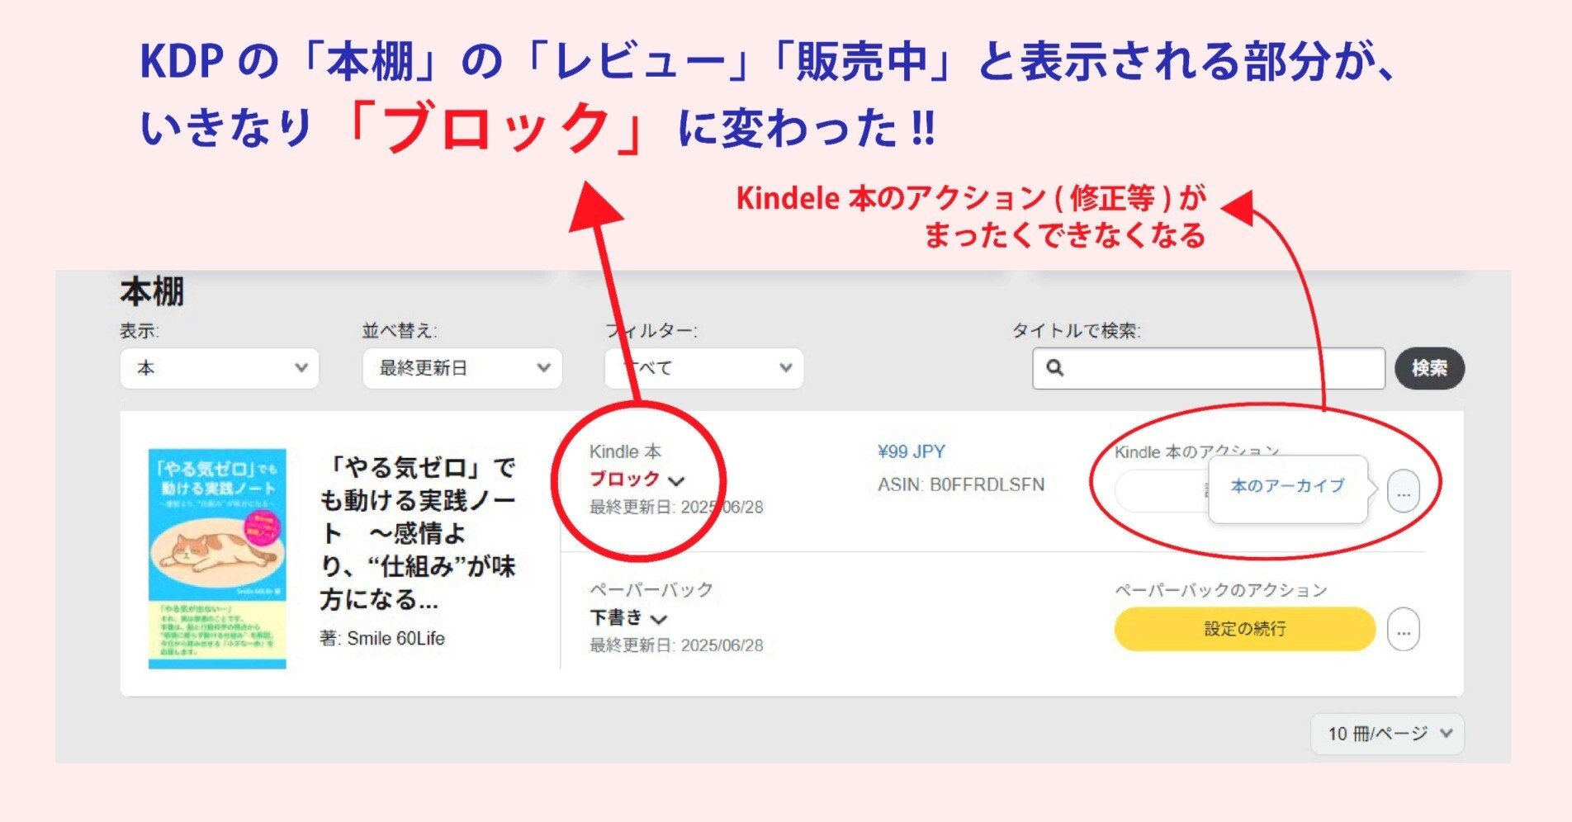
Task: Open the ペーパーバック actions ellipsis menu
Action: tap(1404, 630)
